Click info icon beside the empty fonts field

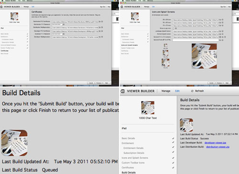pyautogui.click(x=223, y=40)
